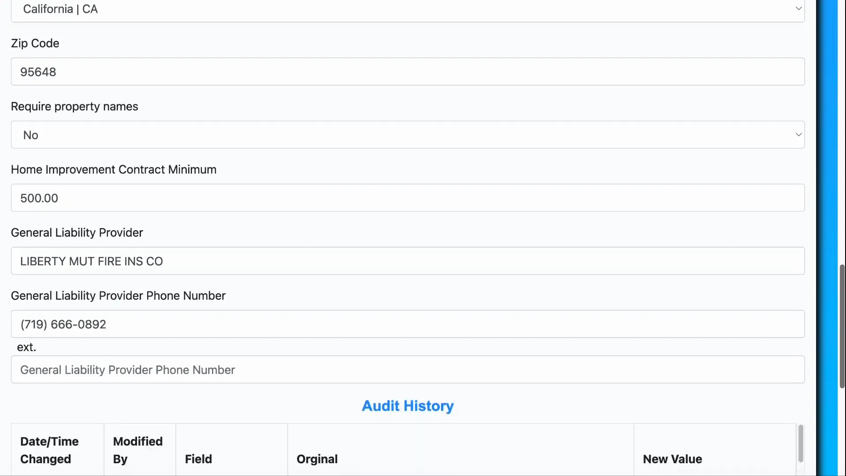Click the Field column header in the audit table

pos(198,459)
